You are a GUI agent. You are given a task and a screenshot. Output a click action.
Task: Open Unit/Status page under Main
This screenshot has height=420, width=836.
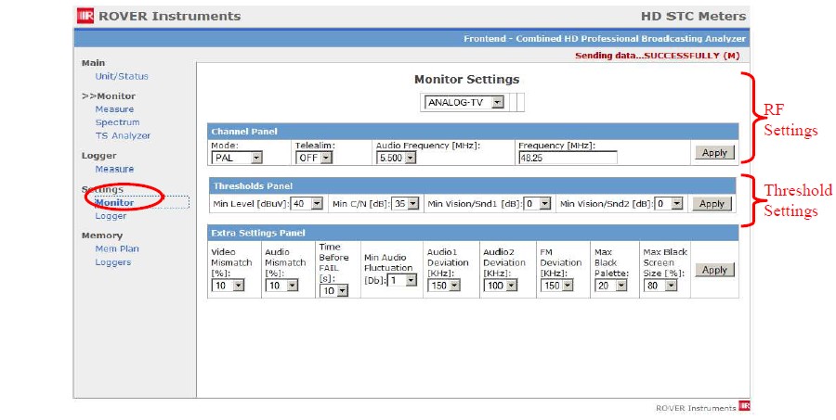pos(122,76)
